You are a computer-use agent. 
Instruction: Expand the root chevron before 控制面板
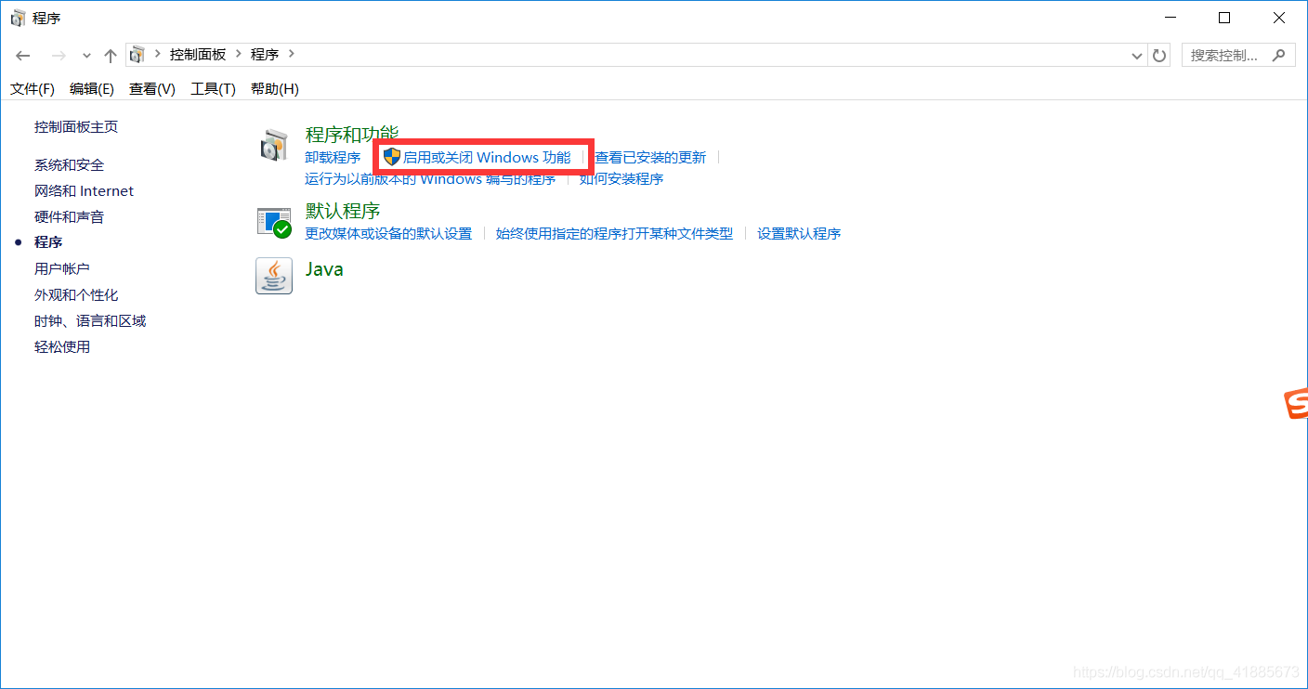pos(157,55)
